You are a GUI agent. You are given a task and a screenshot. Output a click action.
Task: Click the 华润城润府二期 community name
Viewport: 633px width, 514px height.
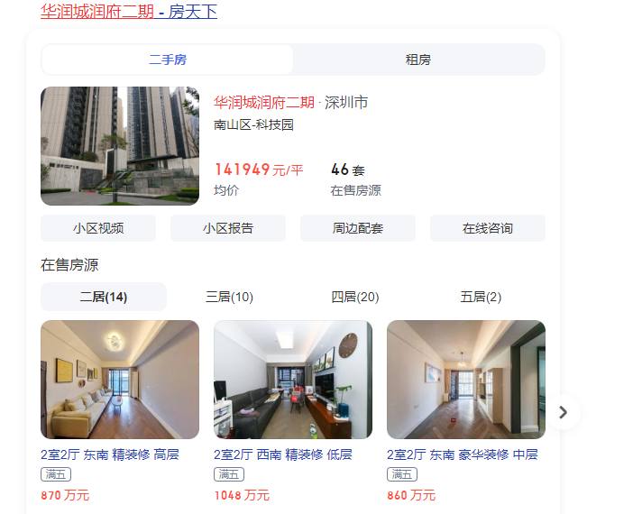(x=264, y=102)
